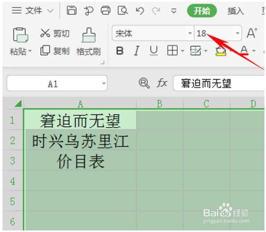
Task: Toggle Italic formatting
Action: (137, 51)
